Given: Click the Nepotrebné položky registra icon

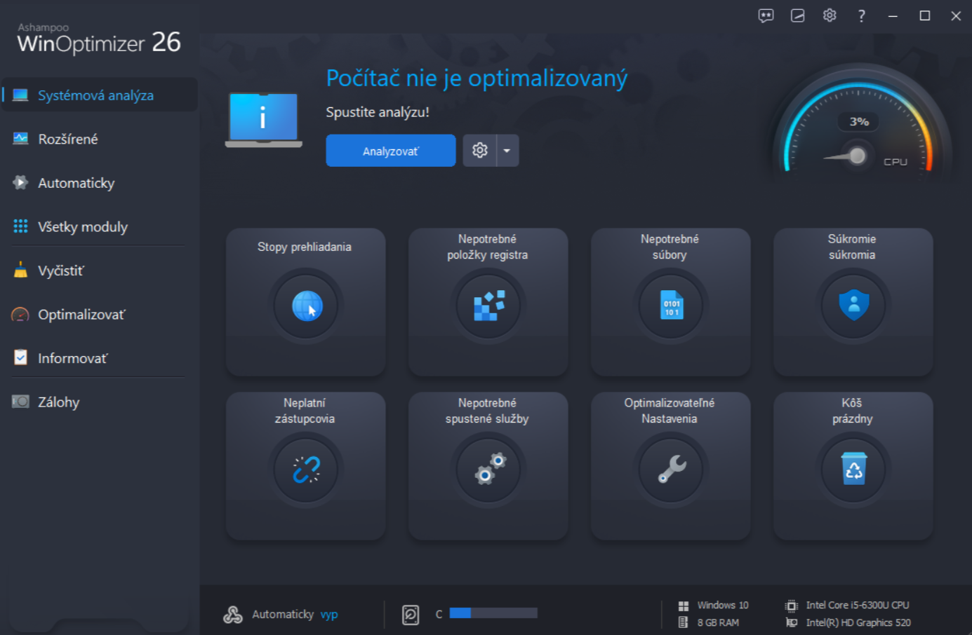Looking at the screenshot, I should [489, 306].
